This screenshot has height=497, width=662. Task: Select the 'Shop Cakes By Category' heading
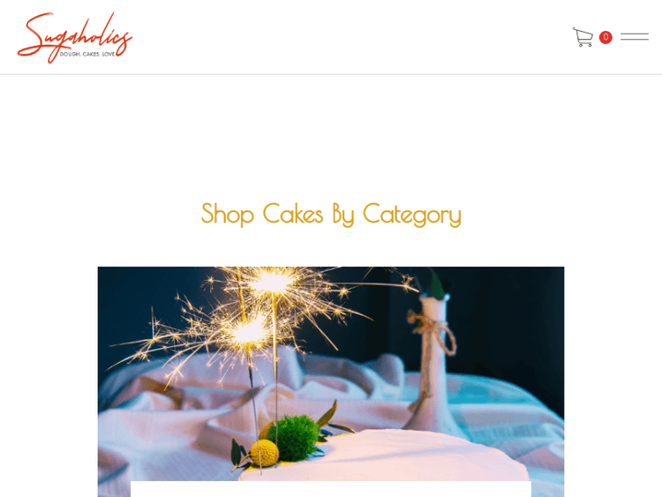click(x=331, y=215)
